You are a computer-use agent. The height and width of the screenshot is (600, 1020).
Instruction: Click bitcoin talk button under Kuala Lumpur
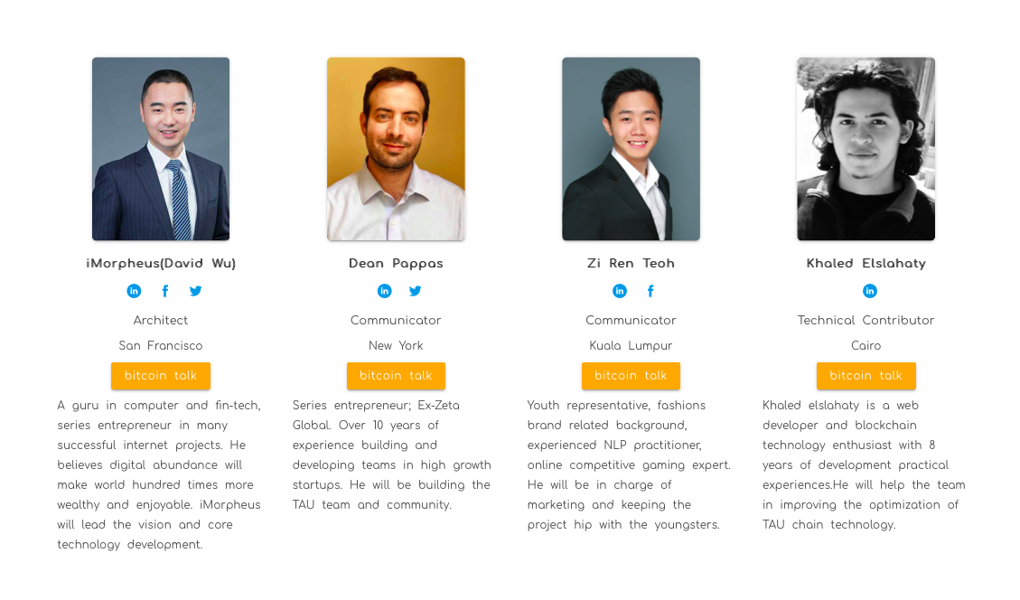pos(631,376)
